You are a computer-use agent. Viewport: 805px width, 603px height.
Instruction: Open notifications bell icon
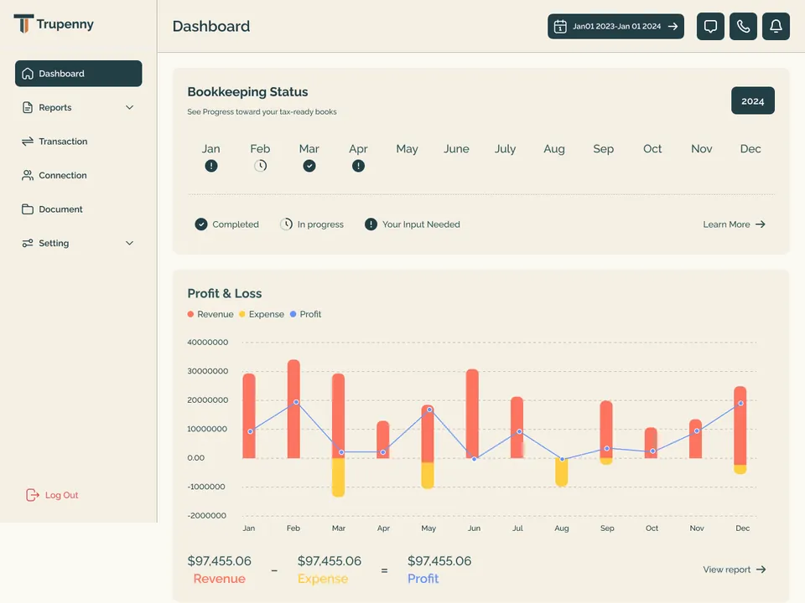pyautogui.click(x=776, y=26)
